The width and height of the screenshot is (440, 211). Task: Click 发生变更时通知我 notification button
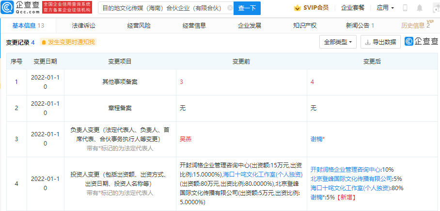tap(68, 42)
